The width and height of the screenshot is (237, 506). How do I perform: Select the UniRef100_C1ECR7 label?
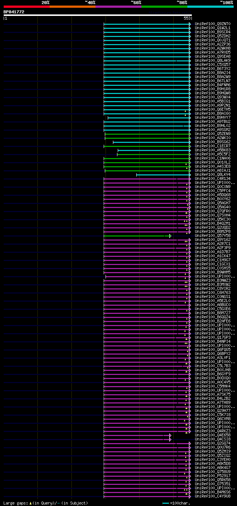213,146
